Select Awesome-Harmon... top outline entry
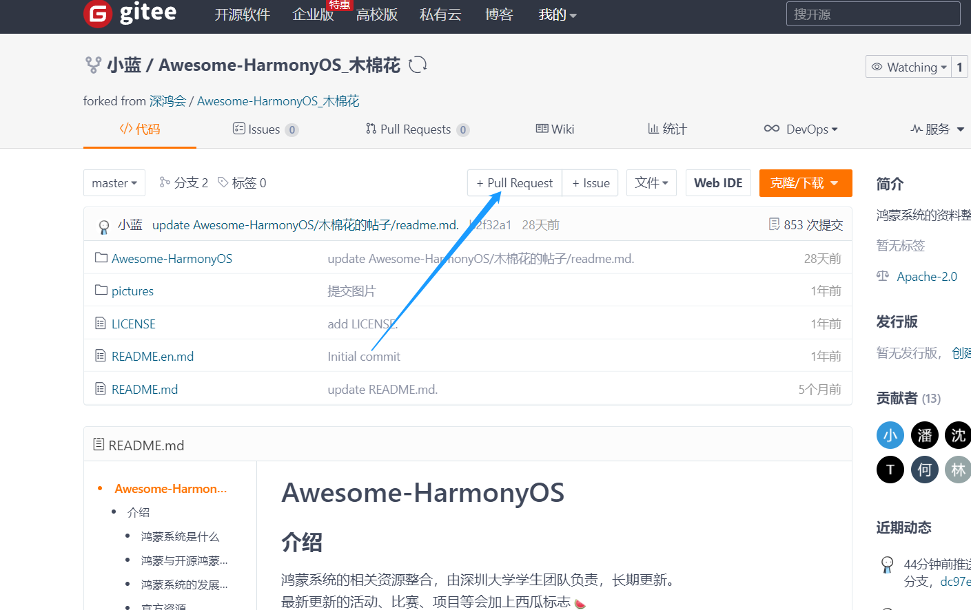Viewport: 971px width, 610px height. [171, 489]
